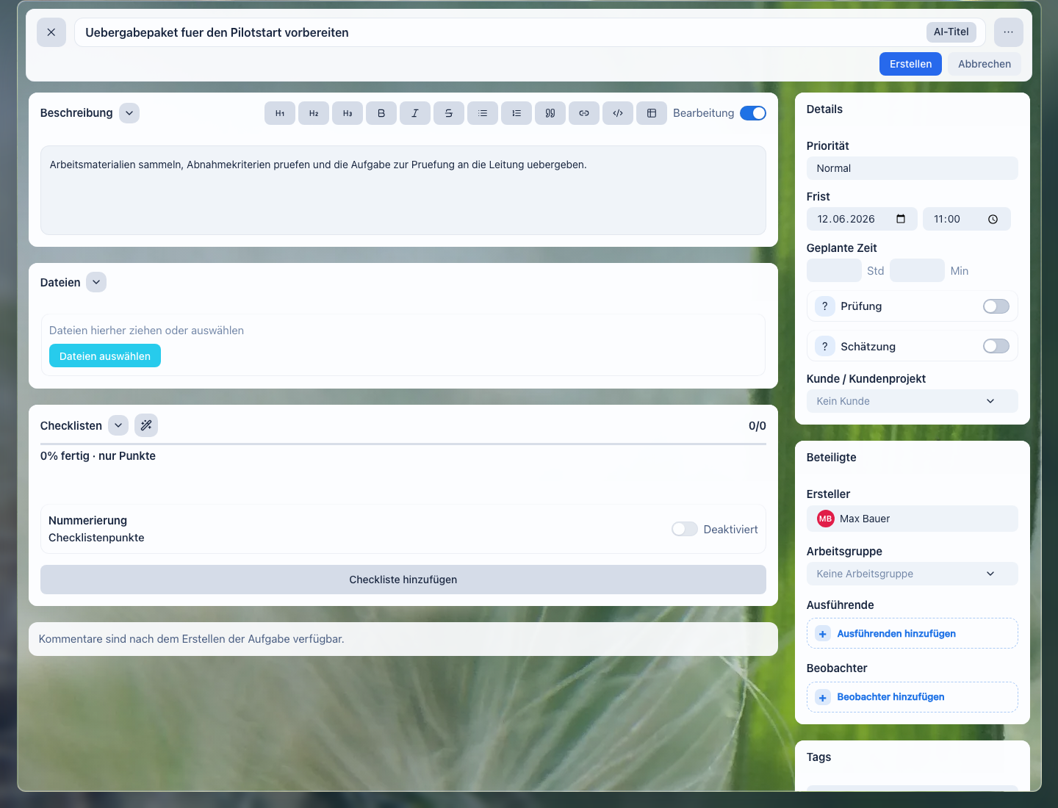Screen dimensions: 1058x808
Task: Open the Kunde / Kundenprojekt dropdown
Action: pyautogui.click(x=913, y=401)
